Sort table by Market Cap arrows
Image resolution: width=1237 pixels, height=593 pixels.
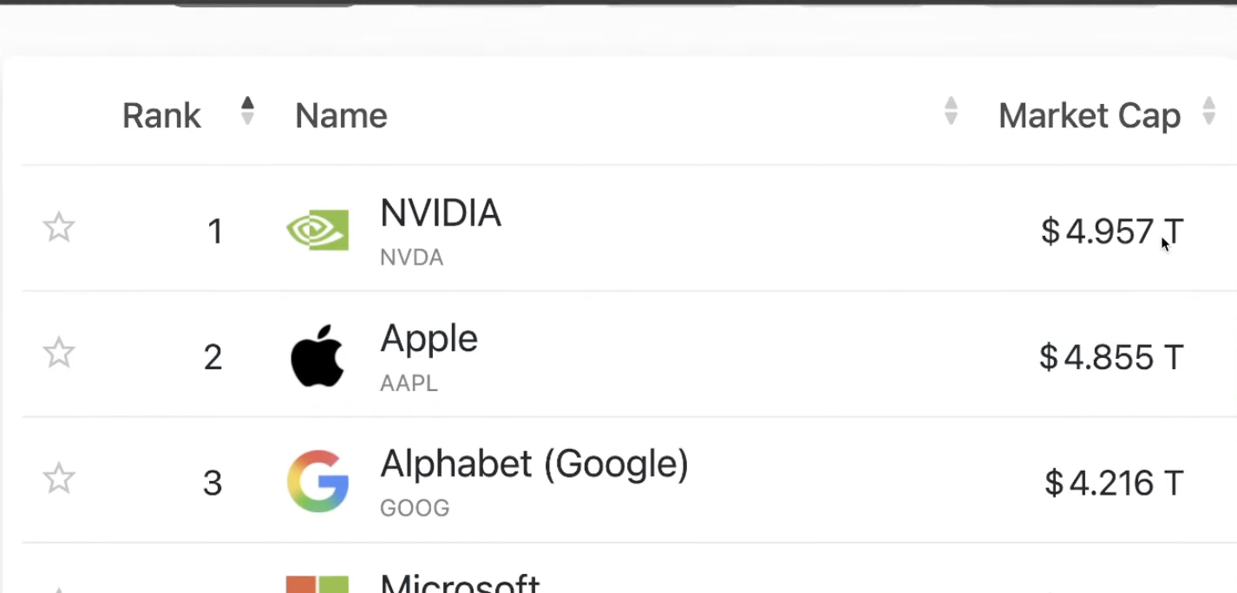point(1208,111)
